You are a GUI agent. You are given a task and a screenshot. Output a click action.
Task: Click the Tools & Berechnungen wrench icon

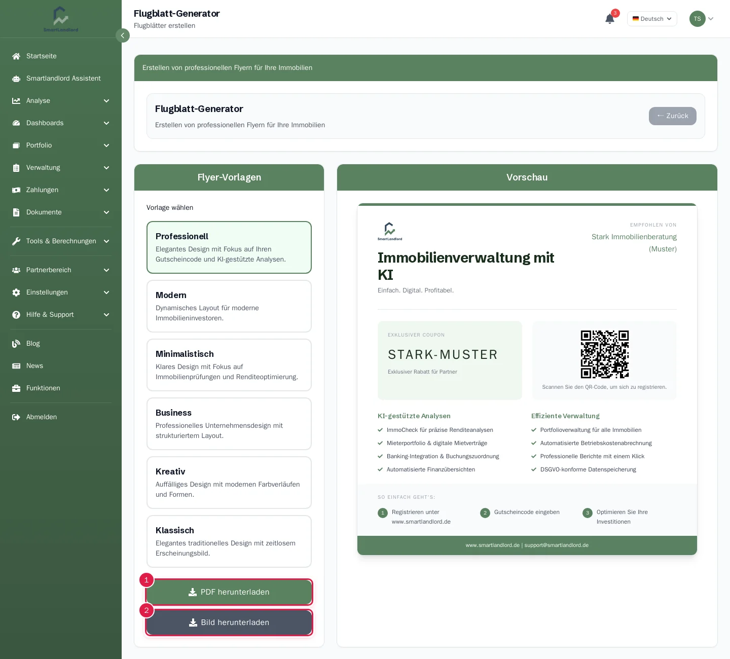point(16,241)
